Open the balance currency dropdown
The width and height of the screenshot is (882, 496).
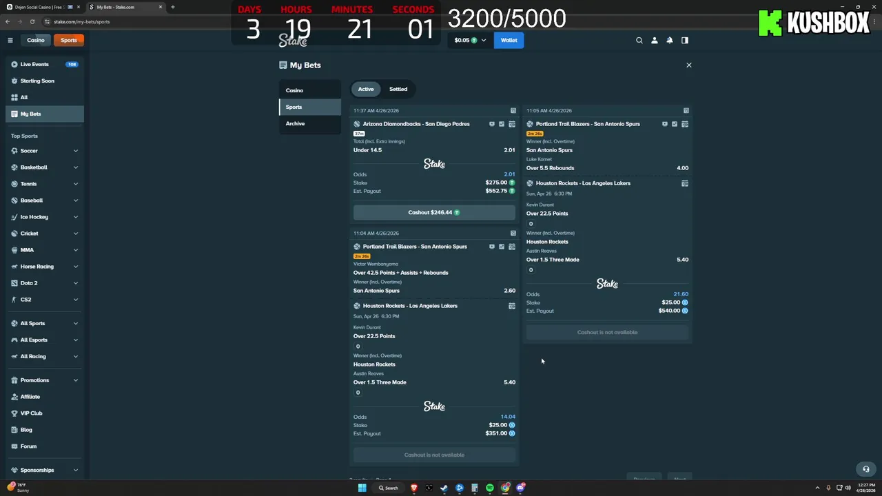(x=470, y=40)
